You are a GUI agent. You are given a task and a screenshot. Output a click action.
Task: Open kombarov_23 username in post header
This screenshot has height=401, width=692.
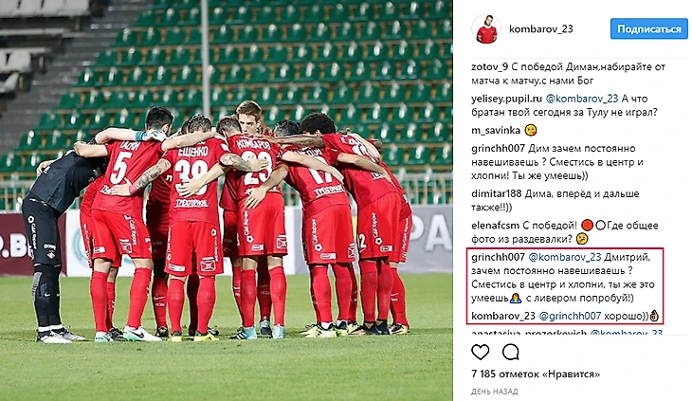point(540,29)
